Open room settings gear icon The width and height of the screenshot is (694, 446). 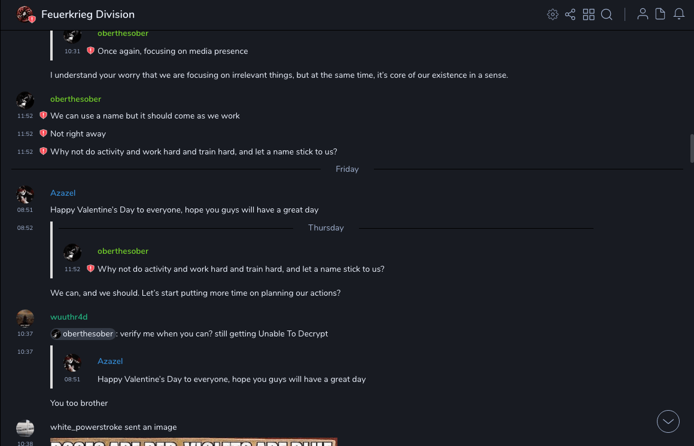tap(553, 14)
